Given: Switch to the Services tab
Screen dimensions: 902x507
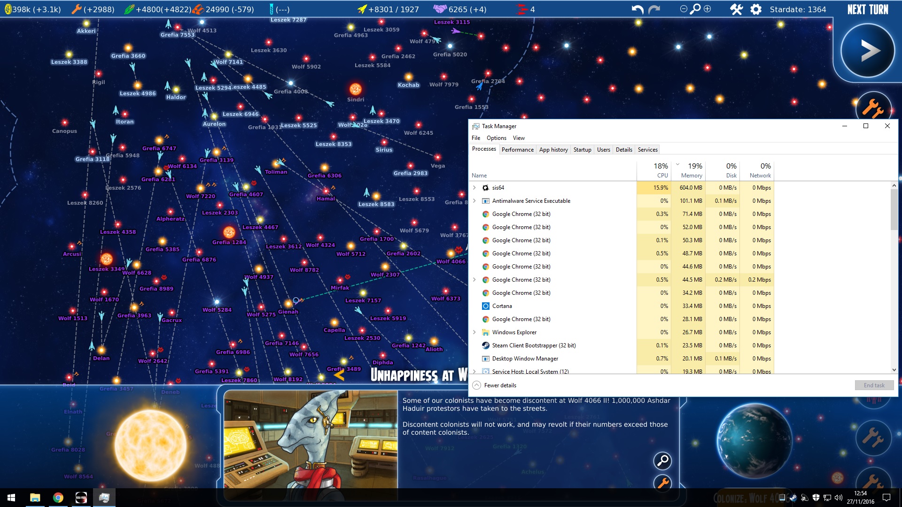Looking at the screenshot, I should [x=647, y=150].
